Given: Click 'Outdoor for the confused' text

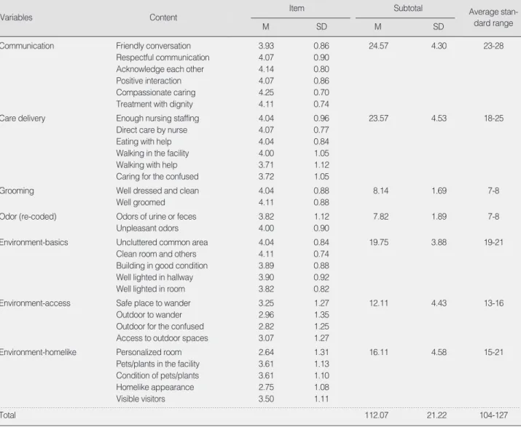Looking at the screenshot, I should 160,326.
